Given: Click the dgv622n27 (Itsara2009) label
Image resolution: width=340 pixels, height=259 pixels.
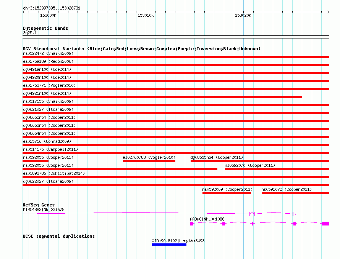Looking at the screenshot, I should pos(48,181).
